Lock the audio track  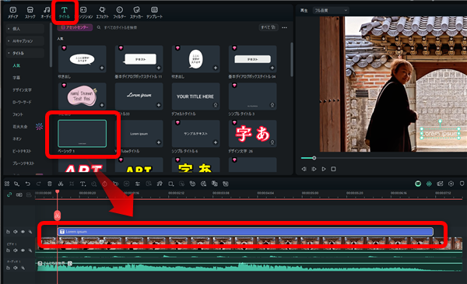(23, 268)
